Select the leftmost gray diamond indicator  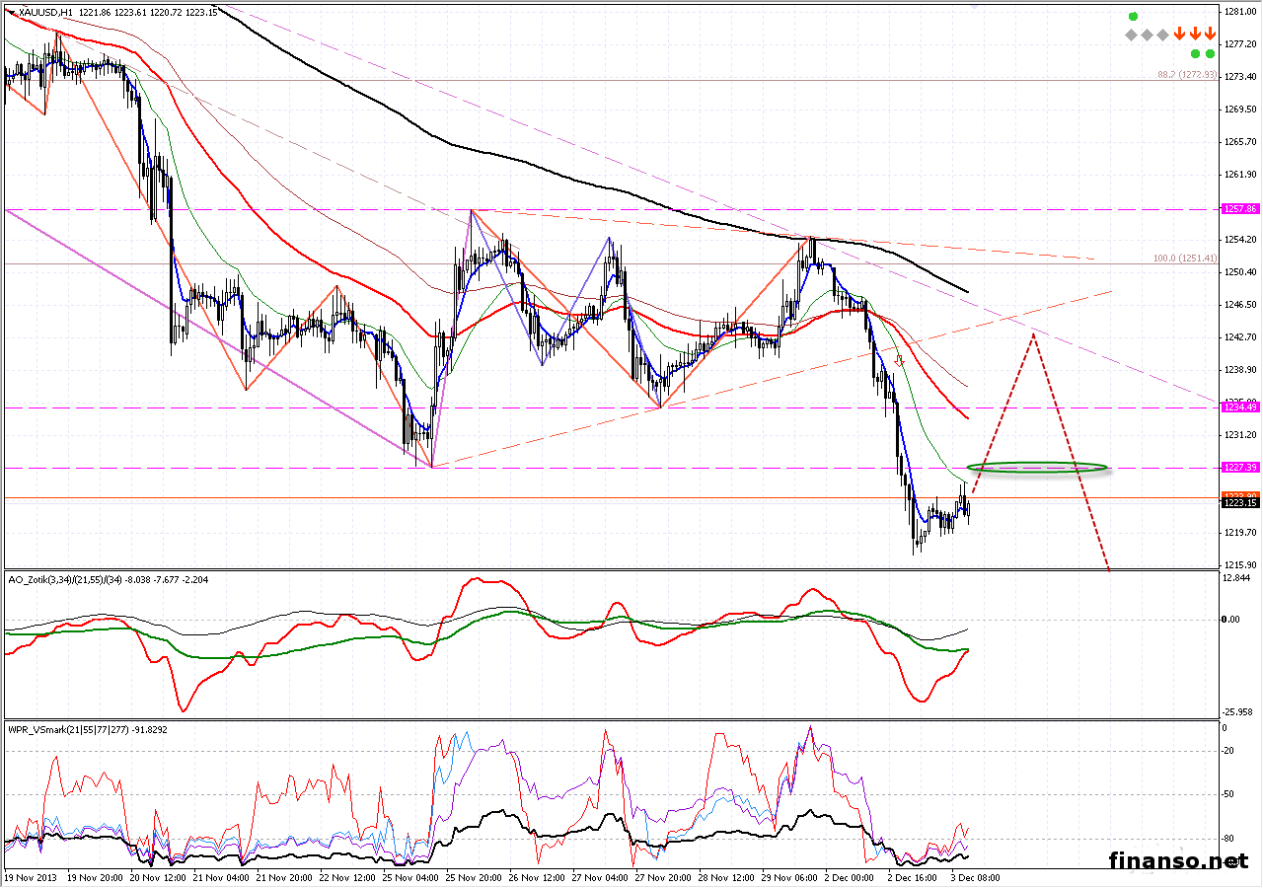1131,35
